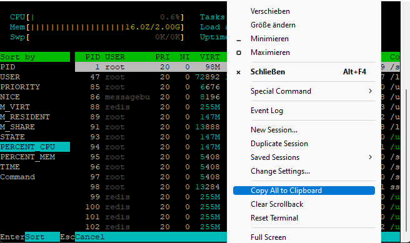
Task: Choose Reset Terminal in the menu
Action: (304, 218)
